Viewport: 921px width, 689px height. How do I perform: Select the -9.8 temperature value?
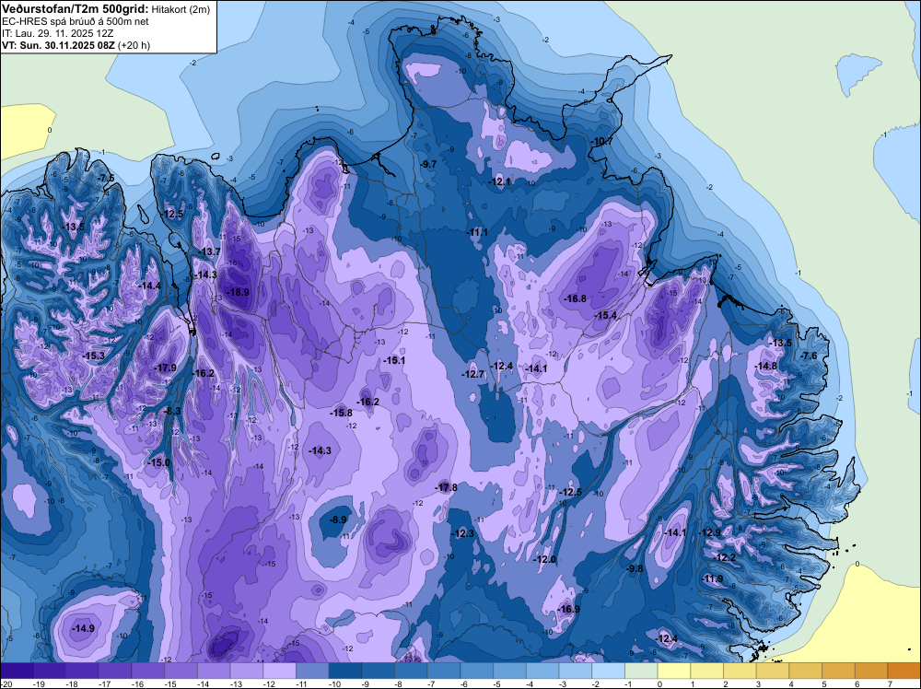[635, 568]
